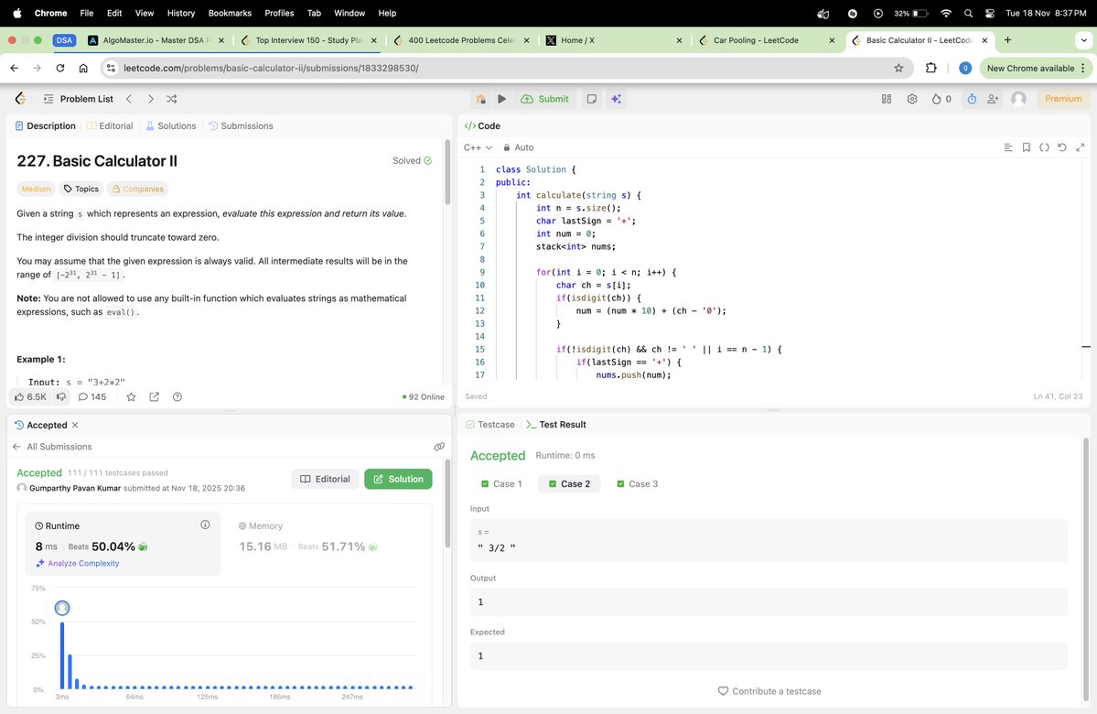This screenshot has height=714, width=1097.
Task: Click the Medium difficulty tag
Action: [x=36, y=189]
